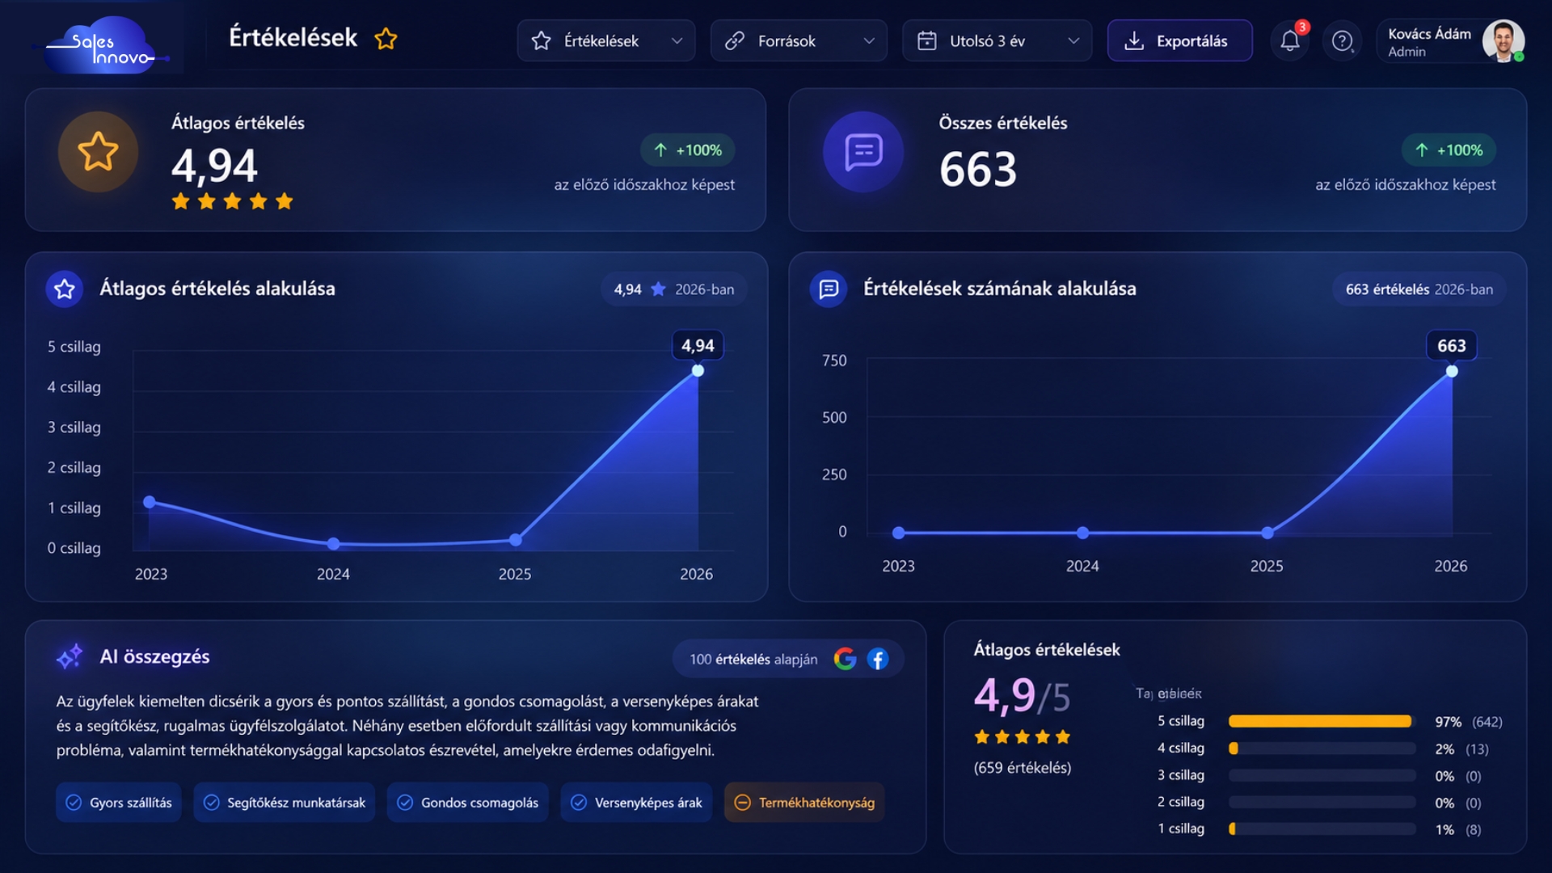Click the Exportálás button
The width and height of the screenshot is (1552, 873).
1179,40
